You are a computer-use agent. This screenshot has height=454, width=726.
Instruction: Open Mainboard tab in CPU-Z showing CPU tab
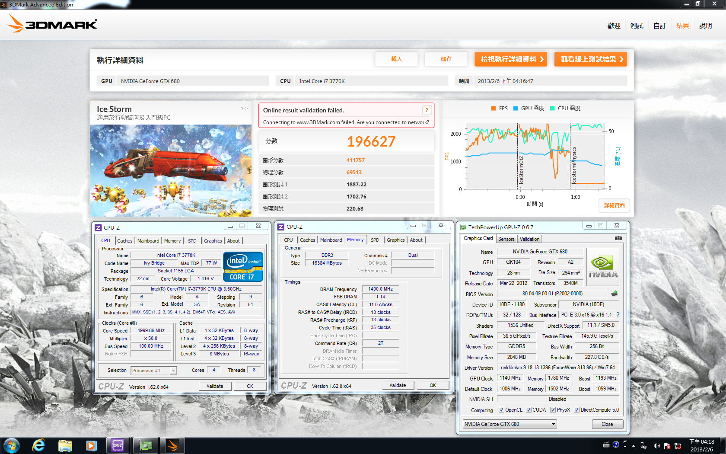(148, 241)
